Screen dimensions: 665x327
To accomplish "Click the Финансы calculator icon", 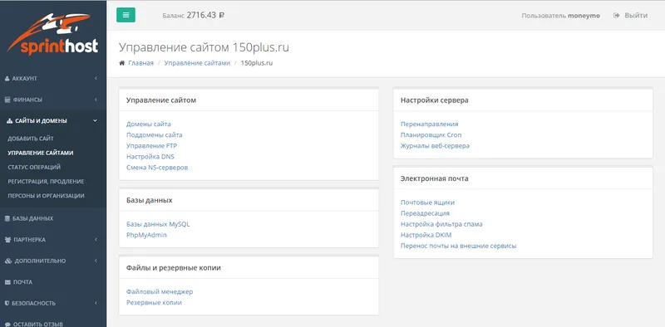I will click(x=7, y=100).
